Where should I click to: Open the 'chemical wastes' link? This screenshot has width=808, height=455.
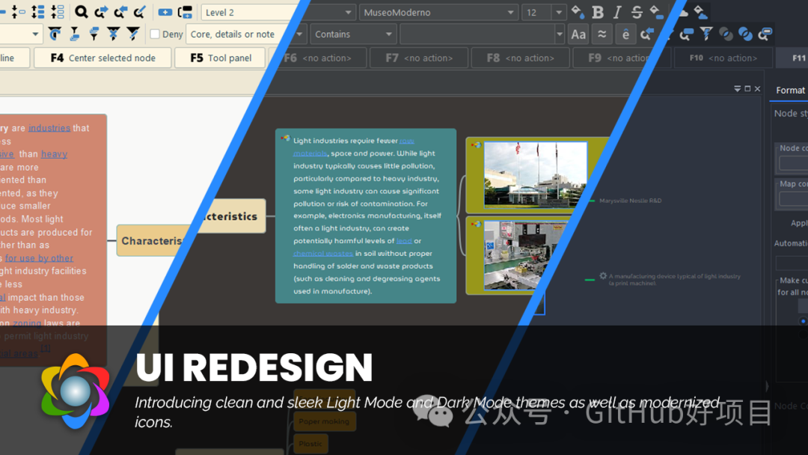click(x=323, y=253)
